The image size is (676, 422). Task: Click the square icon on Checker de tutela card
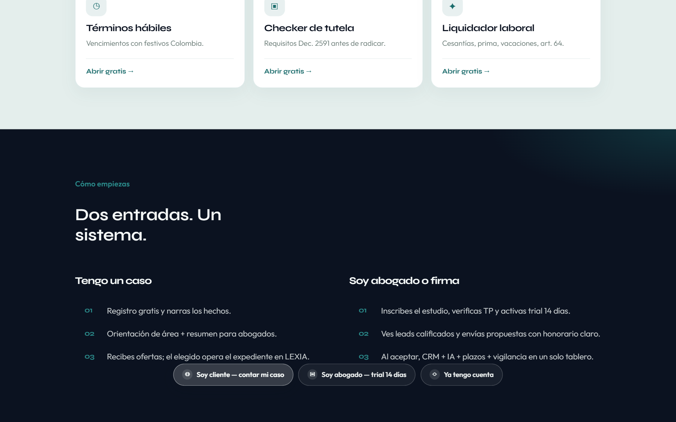(x=275, y=6)
